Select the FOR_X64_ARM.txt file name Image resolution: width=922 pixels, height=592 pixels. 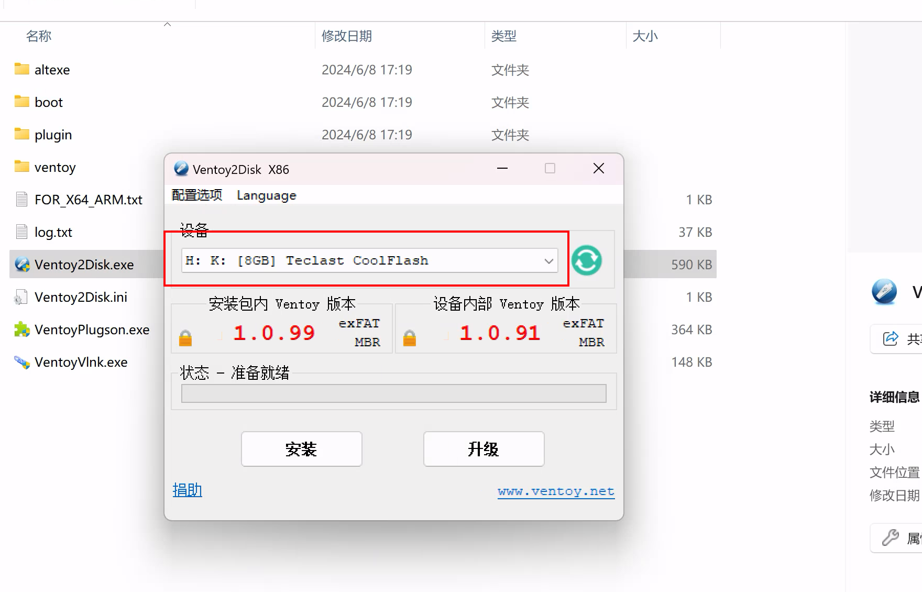[x=89, y=200]
